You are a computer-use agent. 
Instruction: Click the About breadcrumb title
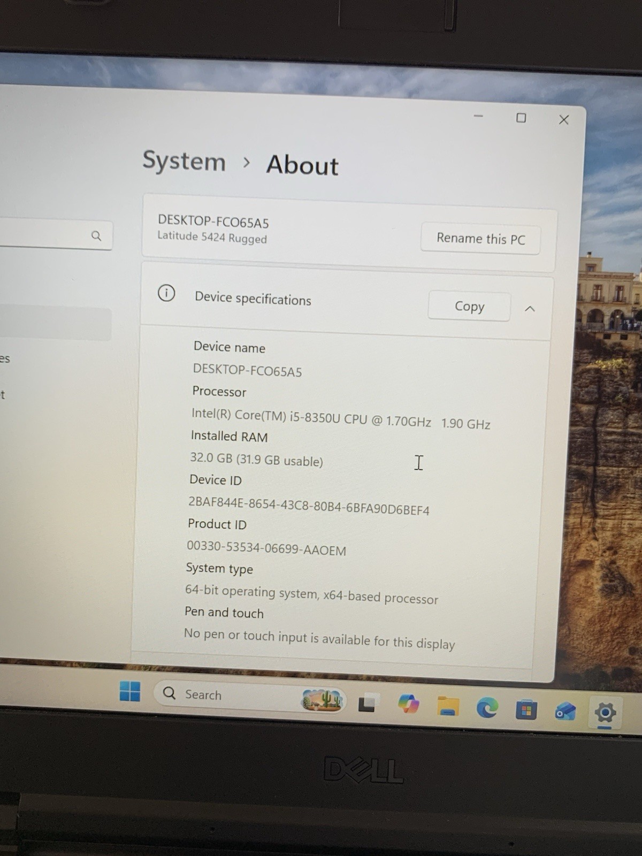(302, 165)
